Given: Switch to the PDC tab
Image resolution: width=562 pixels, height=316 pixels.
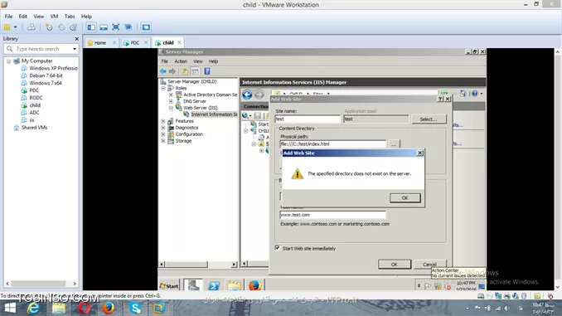Looking at the screenshot, I should coord(135,42).
